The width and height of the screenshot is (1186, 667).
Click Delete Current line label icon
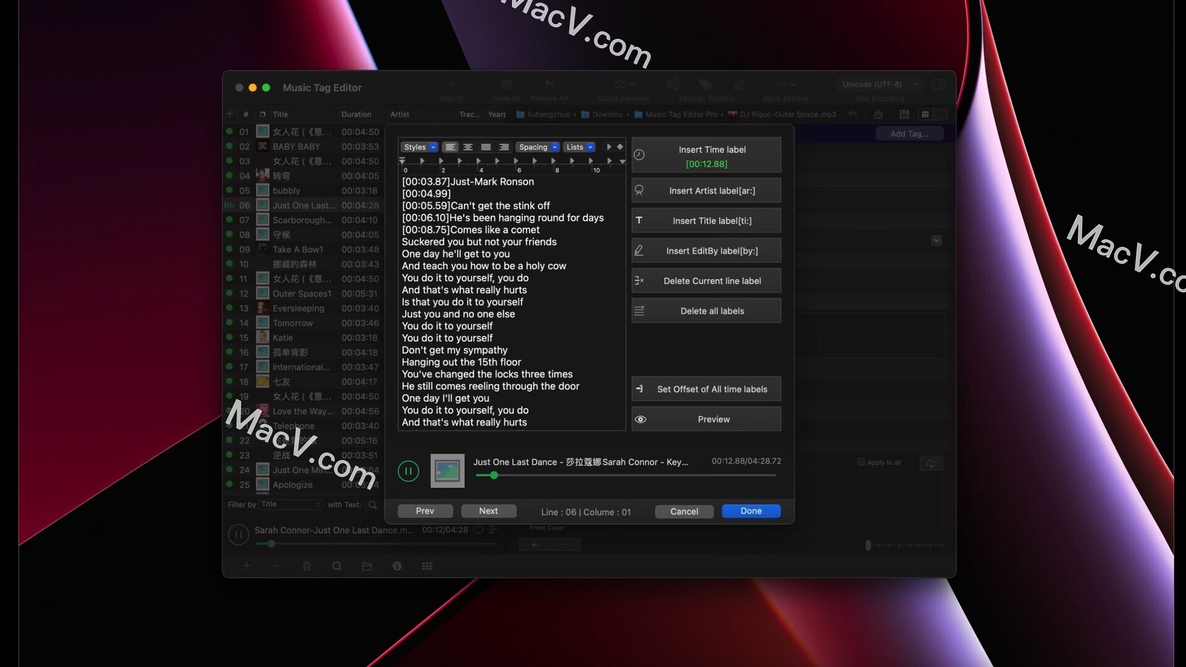click(x=640, y=280)
